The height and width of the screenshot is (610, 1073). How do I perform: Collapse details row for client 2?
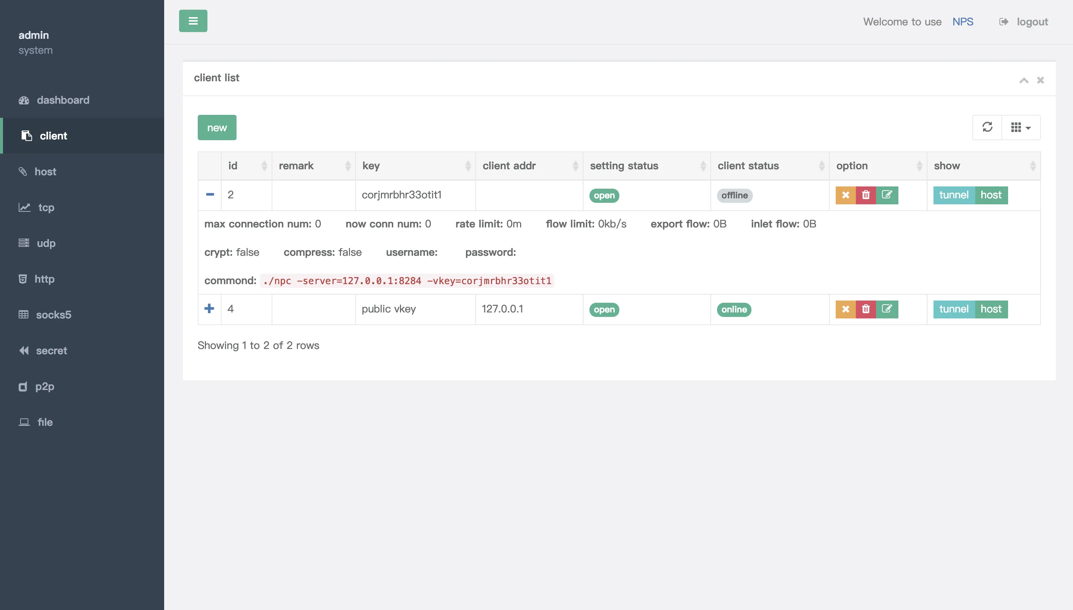[210, 195]
